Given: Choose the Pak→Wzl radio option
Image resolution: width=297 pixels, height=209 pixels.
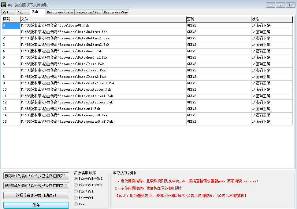Looking at the screenshot, I should [x=76, y=198].
